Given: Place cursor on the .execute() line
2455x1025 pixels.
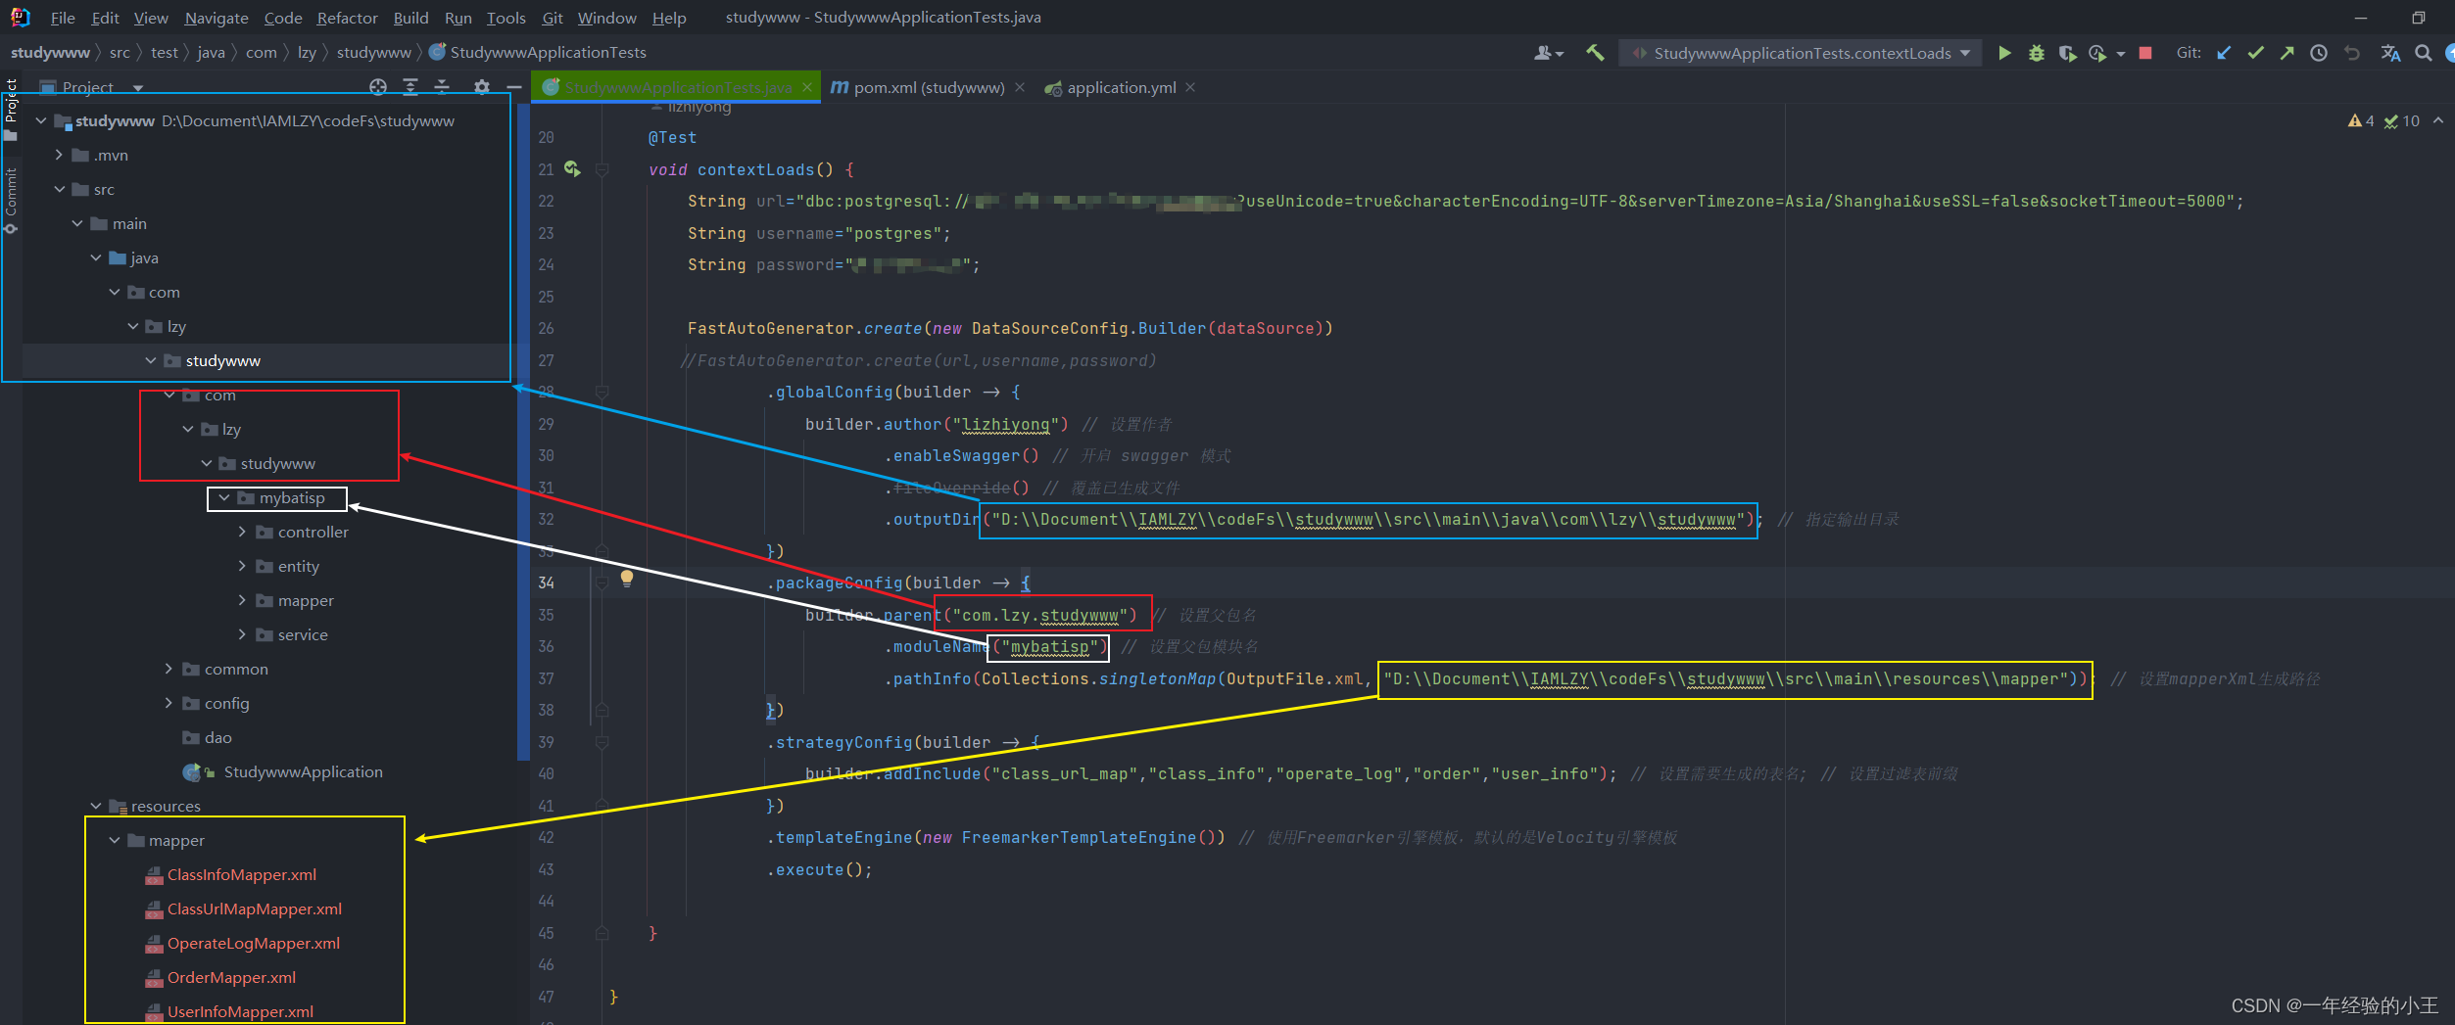Looking at the screenshot, I should point(819,869).
